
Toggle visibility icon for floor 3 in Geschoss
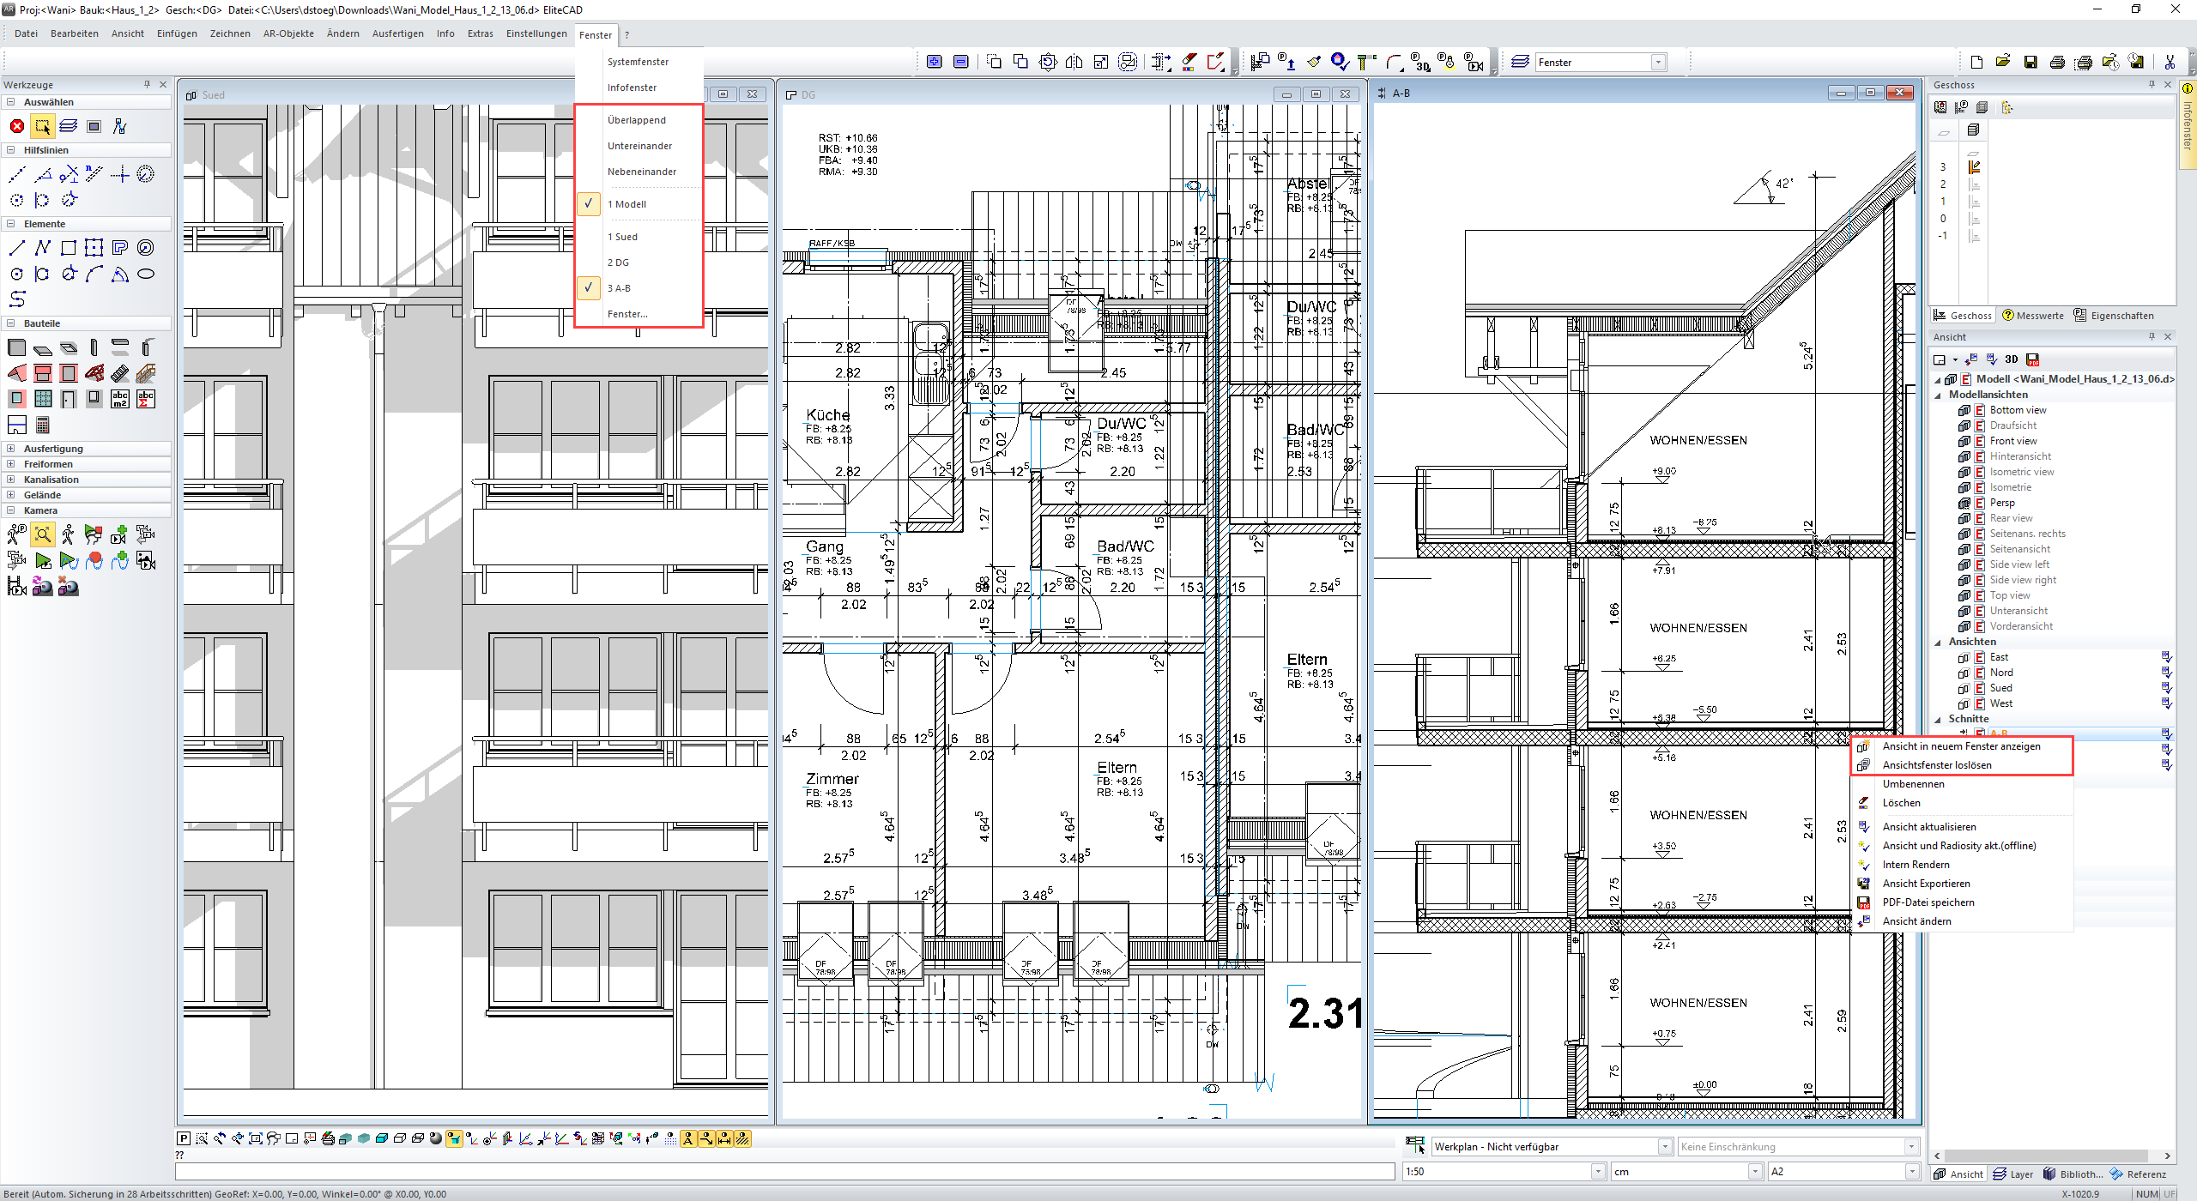[1974, 167]
